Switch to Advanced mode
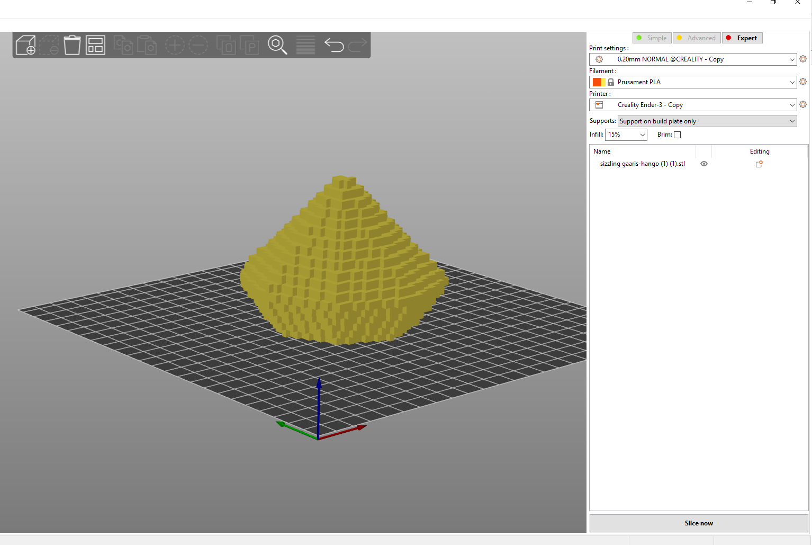 (697, 38)
